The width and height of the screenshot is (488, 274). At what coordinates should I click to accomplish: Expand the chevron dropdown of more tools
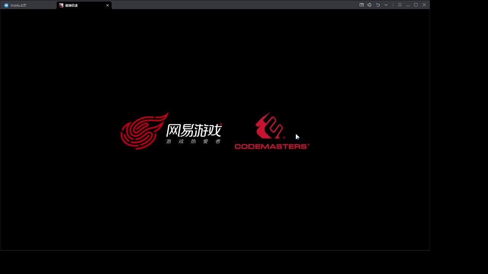[x=386, y=5]
